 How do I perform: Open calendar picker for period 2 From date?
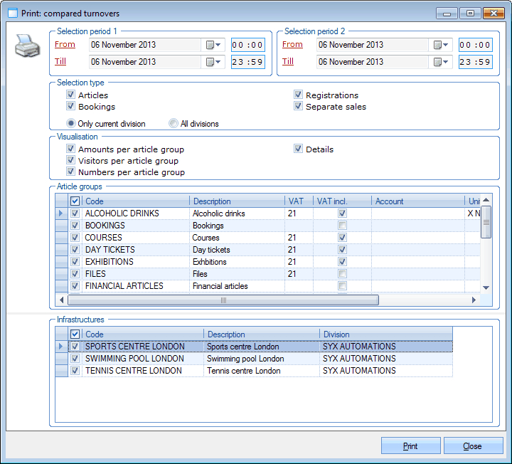441,45
